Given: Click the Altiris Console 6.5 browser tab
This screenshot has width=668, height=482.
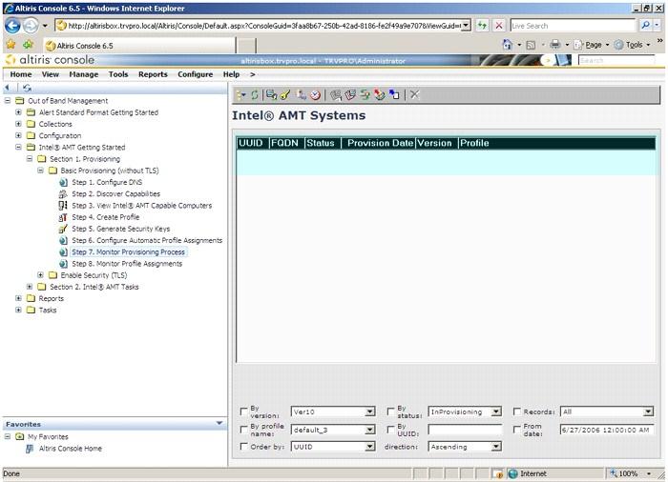Looking at the screenshot, I should coord(139,46).
